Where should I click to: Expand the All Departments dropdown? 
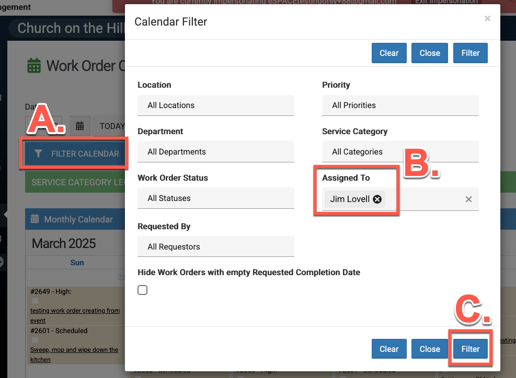(215, 152)
